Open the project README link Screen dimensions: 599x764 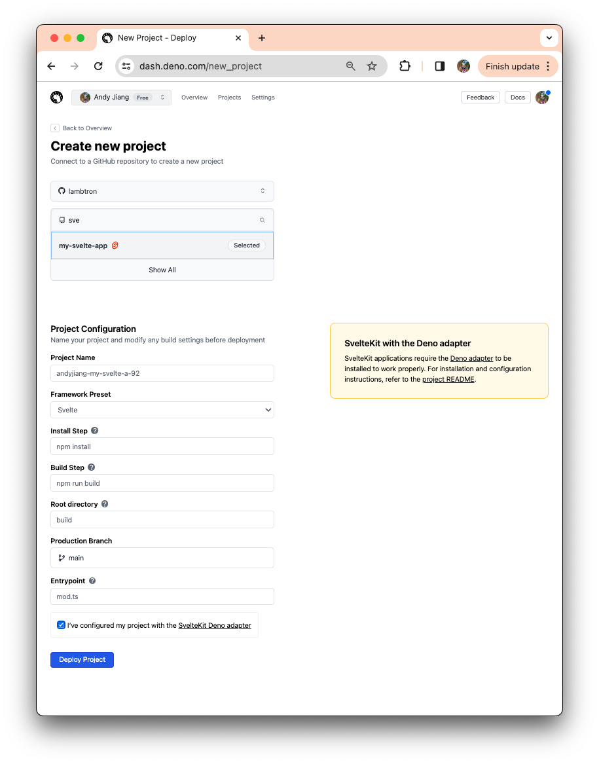click(x=448, y=380)
